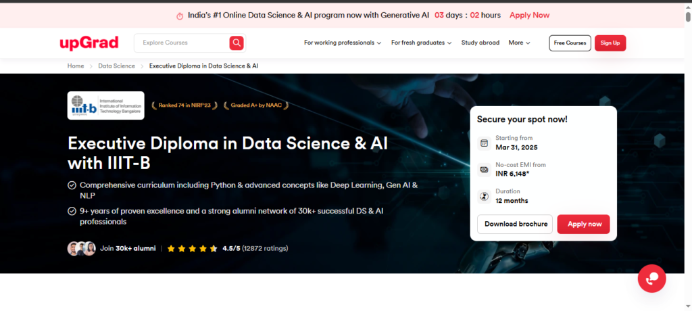The width and height of the screenshot is (692, 311).
Task: Click the calendar icon beside Starting from
Action: 484,143
